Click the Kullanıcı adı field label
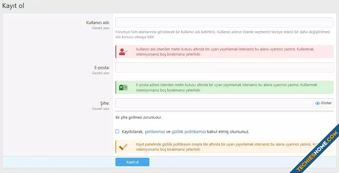The height and width of the screenshot is (173, 339). [98, 23]
